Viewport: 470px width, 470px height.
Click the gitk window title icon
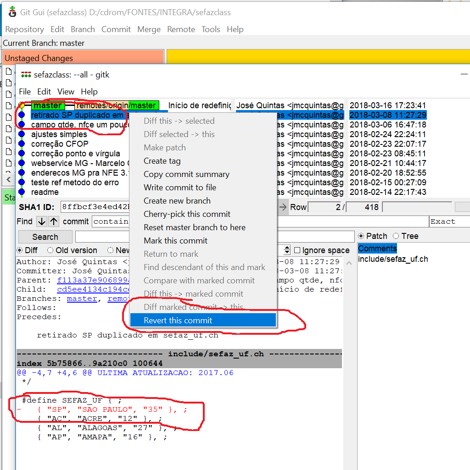[x=26, y=75]
